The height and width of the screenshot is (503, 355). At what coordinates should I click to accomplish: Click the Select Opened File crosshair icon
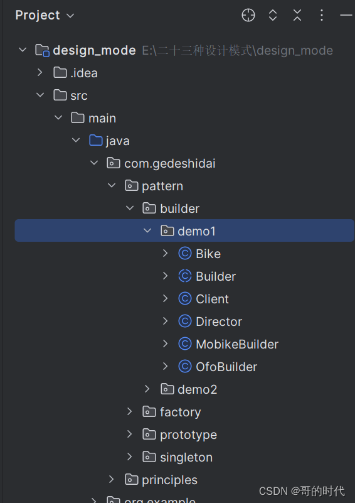tap(248, 15)
